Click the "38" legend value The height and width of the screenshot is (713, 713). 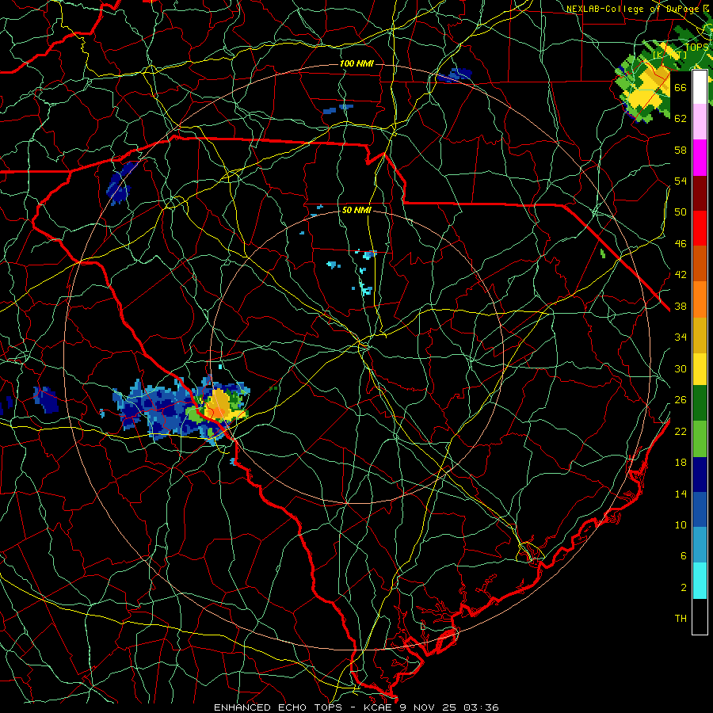[x=681, y=307]
